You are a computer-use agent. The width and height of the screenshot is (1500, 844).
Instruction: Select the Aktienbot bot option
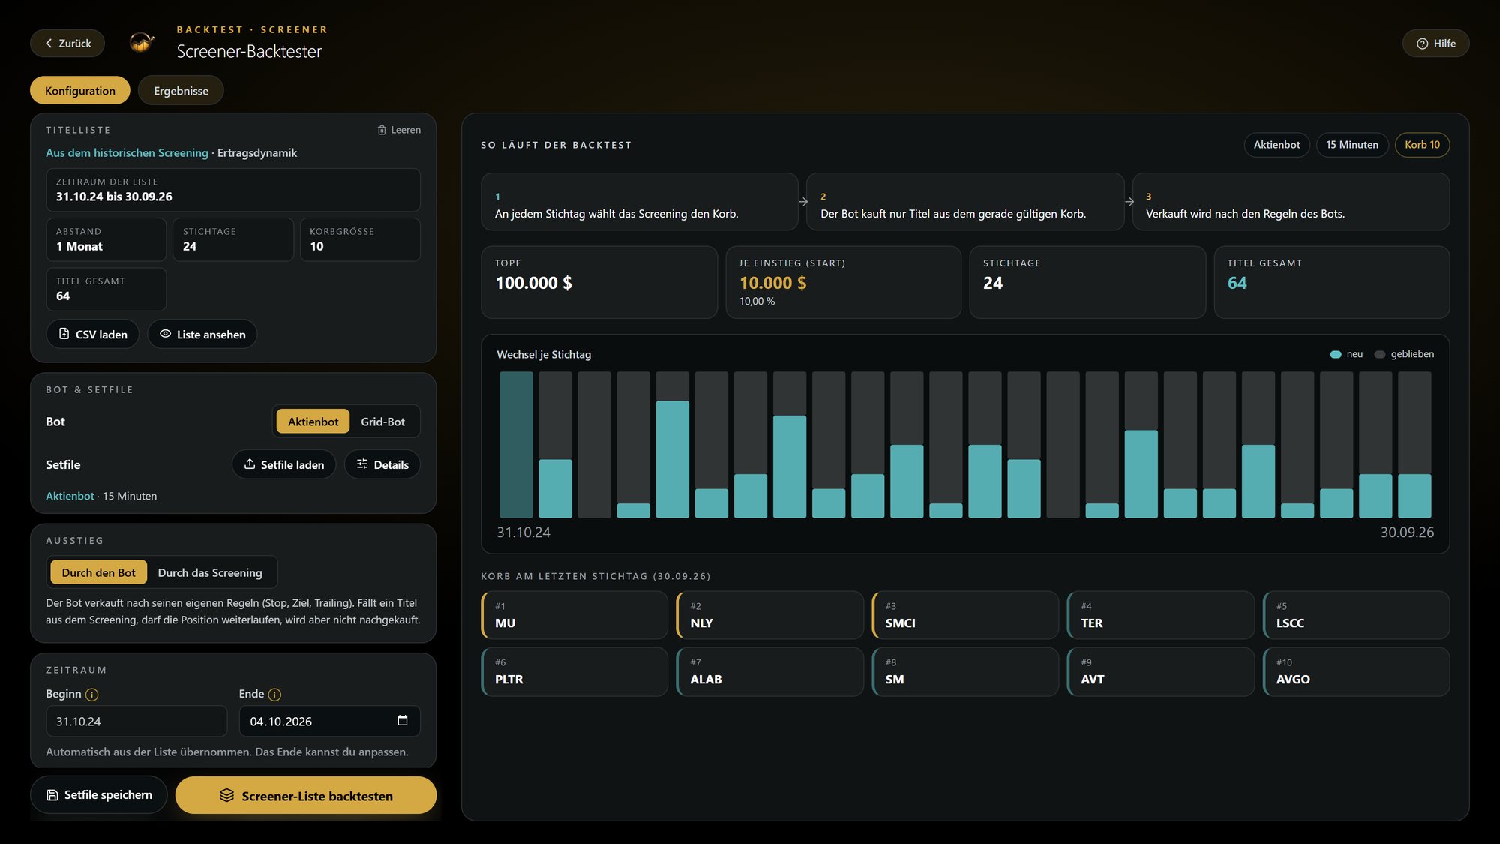(313, 422)
